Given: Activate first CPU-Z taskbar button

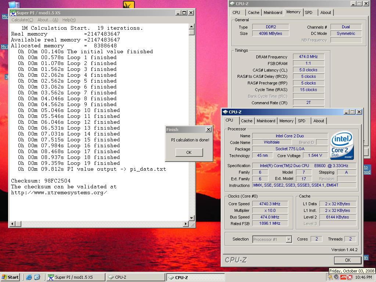Looking at the screenshot, I should (135, 277).
